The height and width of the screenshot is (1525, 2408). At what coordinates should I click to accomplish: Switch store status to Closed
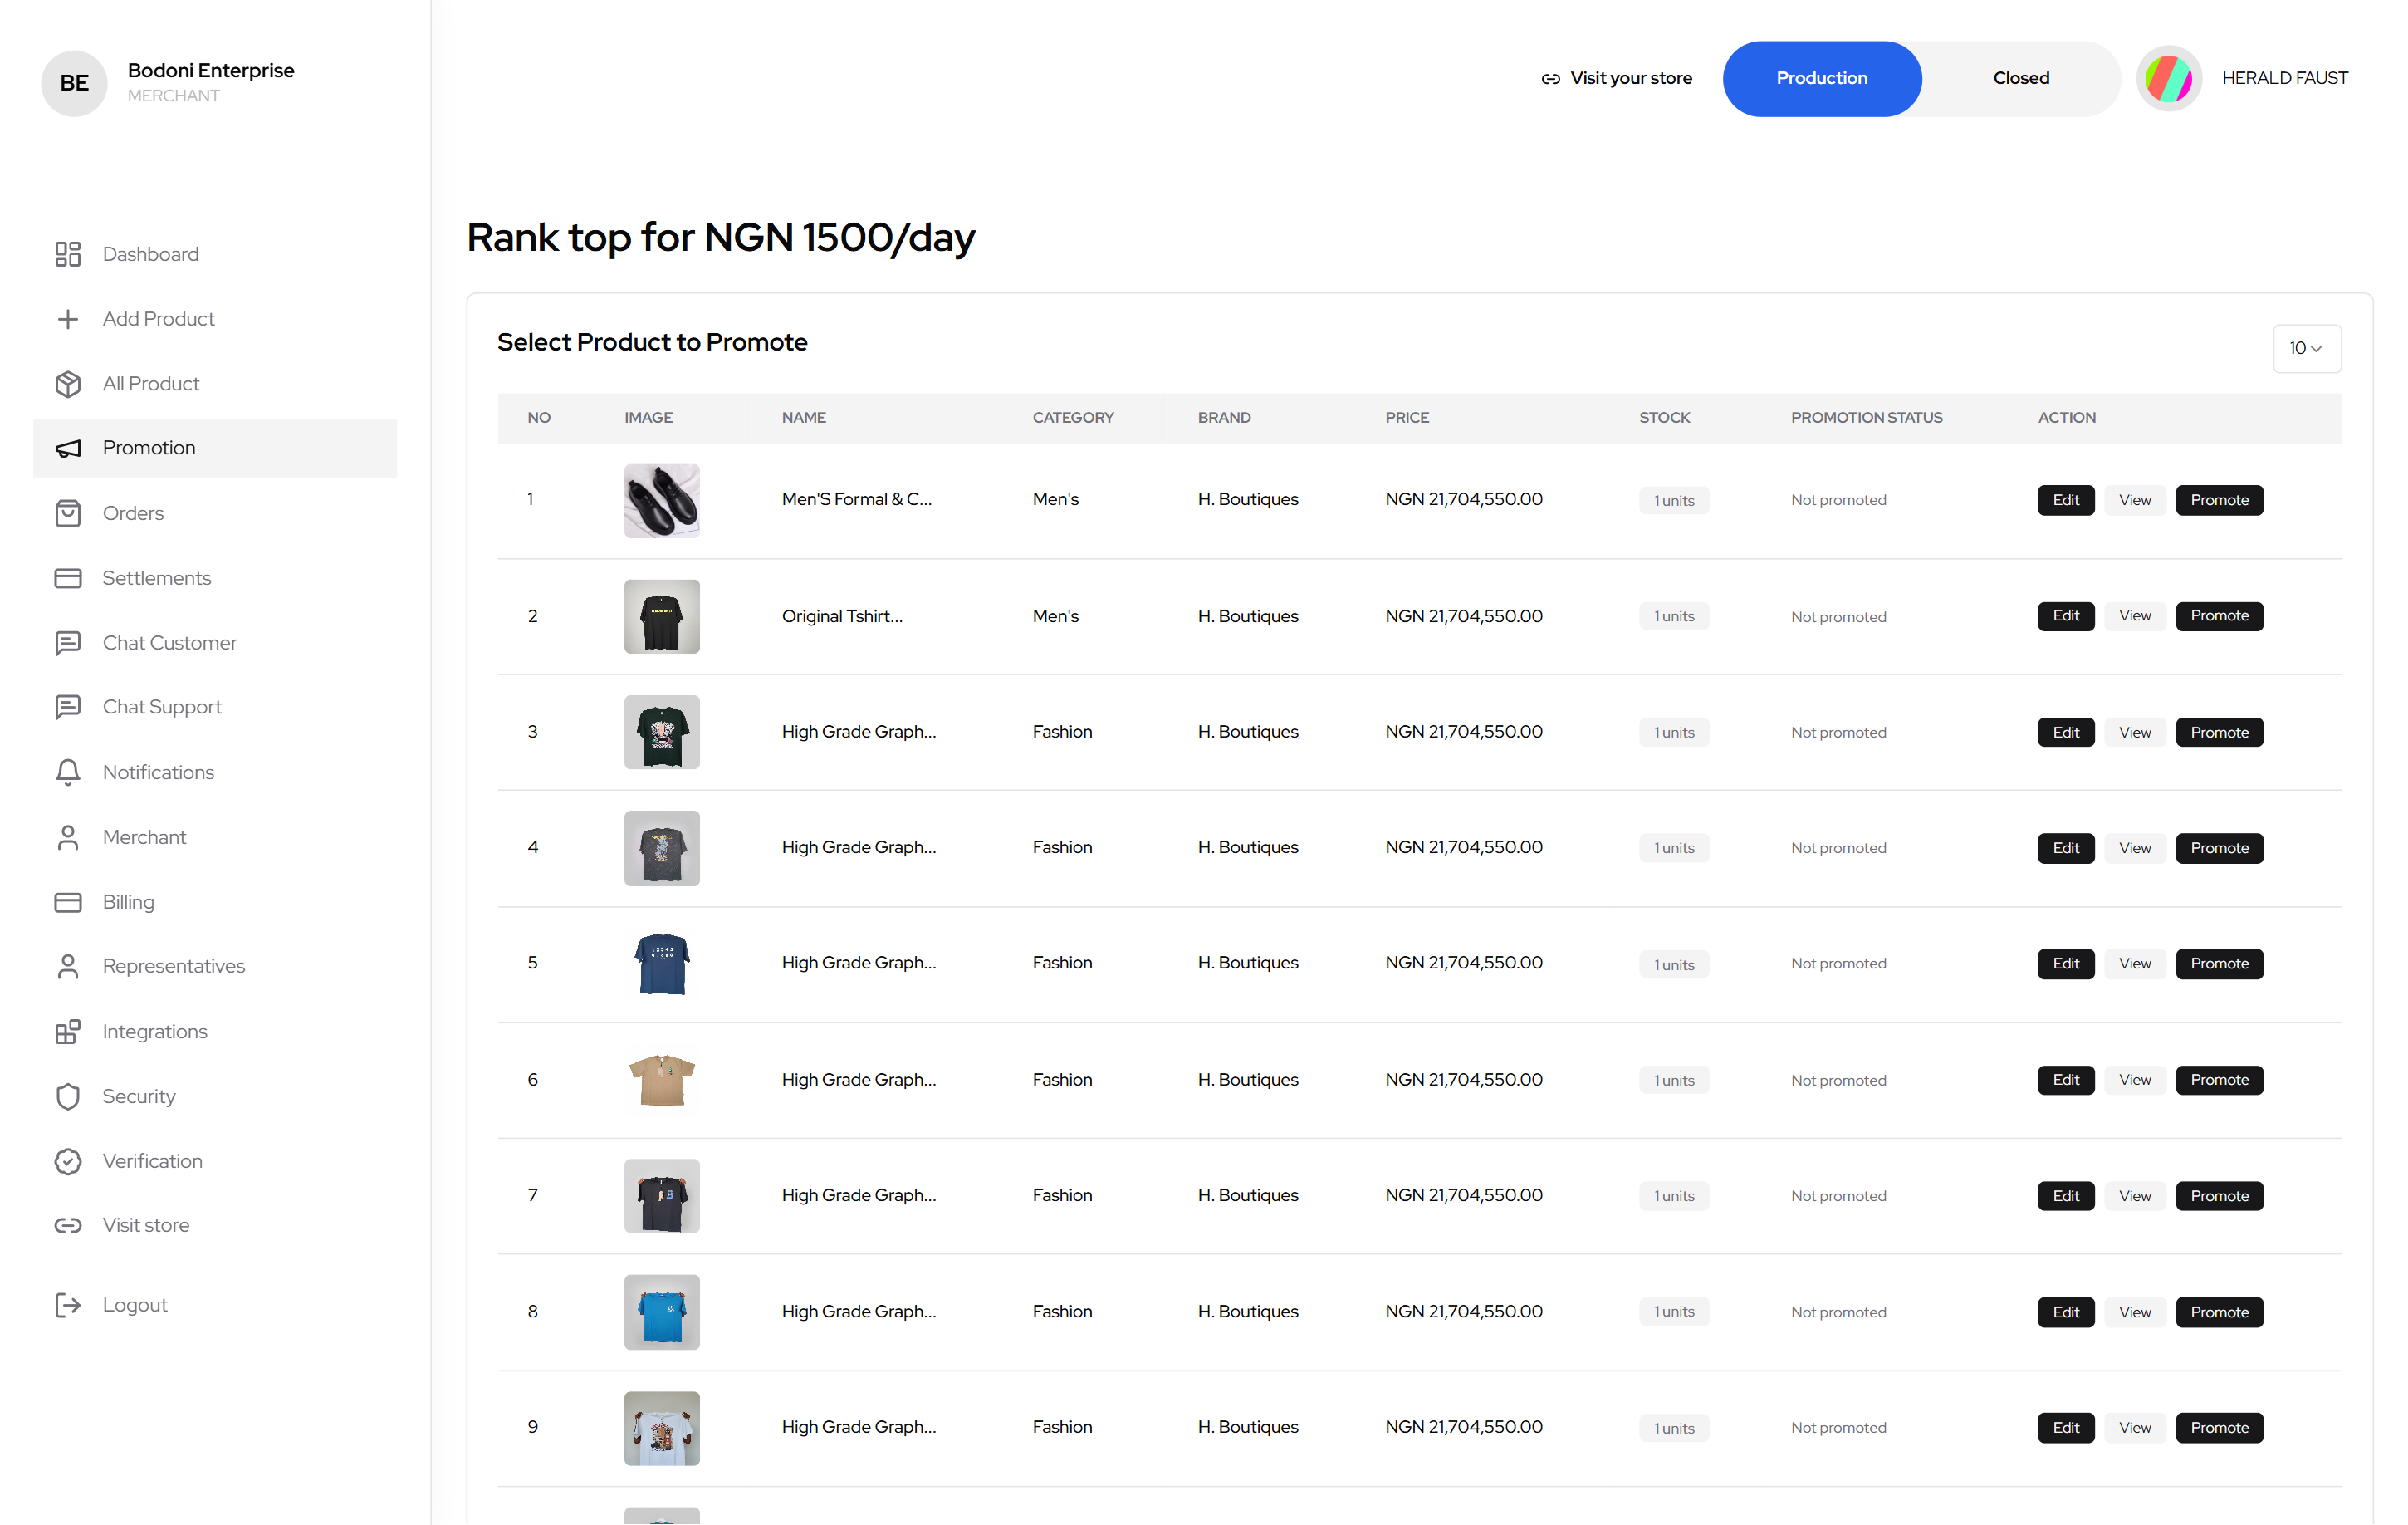point(2020,78)
